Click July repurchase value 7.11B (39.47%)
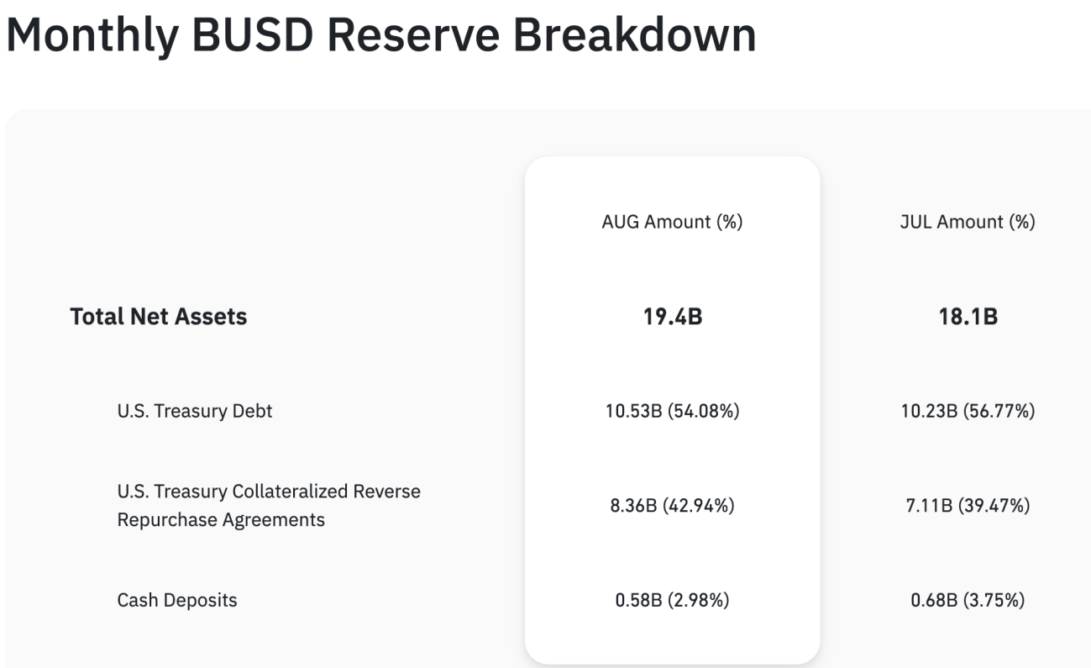Image resolution: width=1091 pixels, height=668 pixels. click(x=968, y=506)
